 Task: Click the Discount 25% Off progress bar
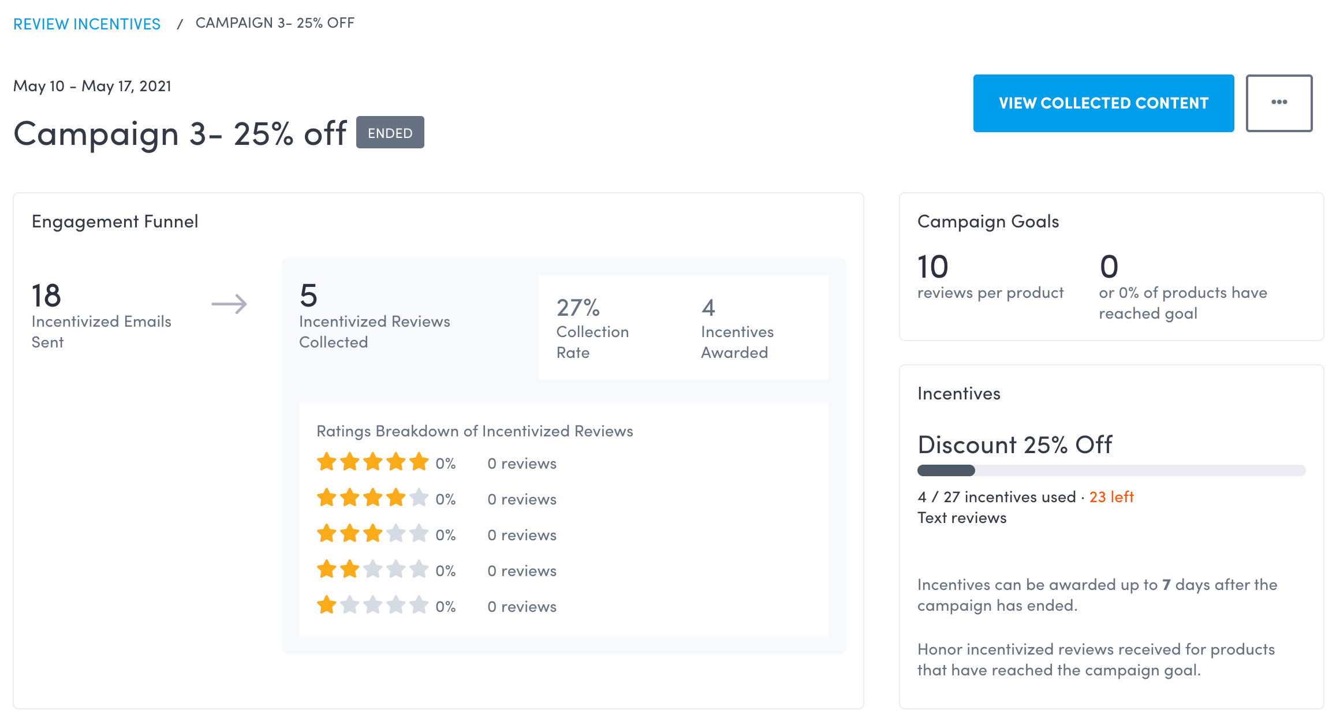pos(1111,470)
